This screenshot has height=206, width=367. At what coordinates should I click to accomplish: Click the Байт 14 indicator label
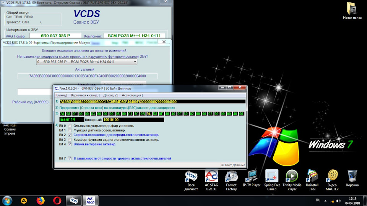pos(71,119)
